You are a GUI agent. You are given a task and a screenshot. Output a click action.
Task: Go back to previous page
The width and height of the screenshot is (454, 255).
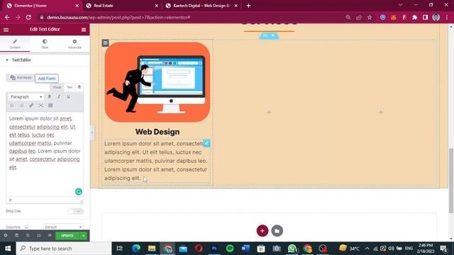[x=7, y=17]
